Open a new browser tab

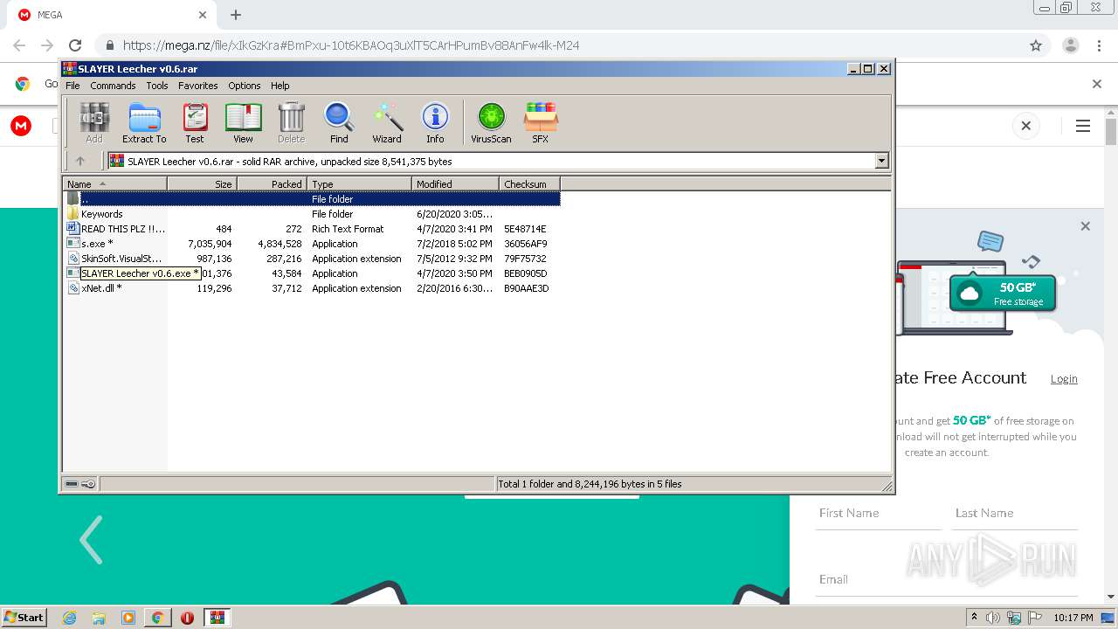[x=236, y=15]
